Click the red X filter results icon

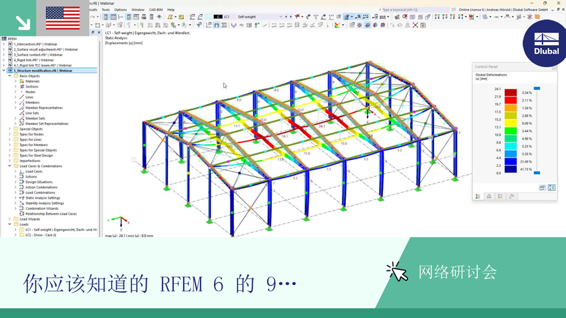coord(297,17)
